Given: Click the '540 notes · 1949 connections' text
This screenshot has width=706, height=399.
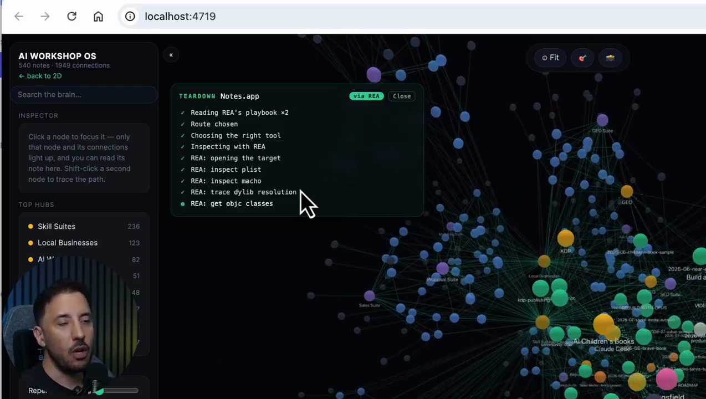Looking at the screenshot, I should point(64,65).
